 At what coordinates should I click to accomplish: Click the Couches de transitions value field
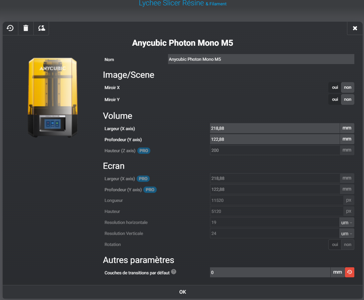270,272
